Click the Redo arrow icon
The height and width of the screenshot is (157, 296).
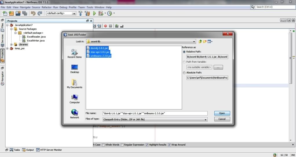[x=40, y=13]
